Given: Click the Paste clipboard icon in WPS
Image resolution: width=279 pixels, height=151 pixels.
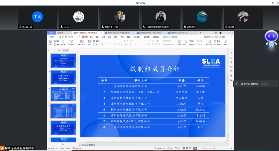Looking at the screenshot, I should pos(50,41).
